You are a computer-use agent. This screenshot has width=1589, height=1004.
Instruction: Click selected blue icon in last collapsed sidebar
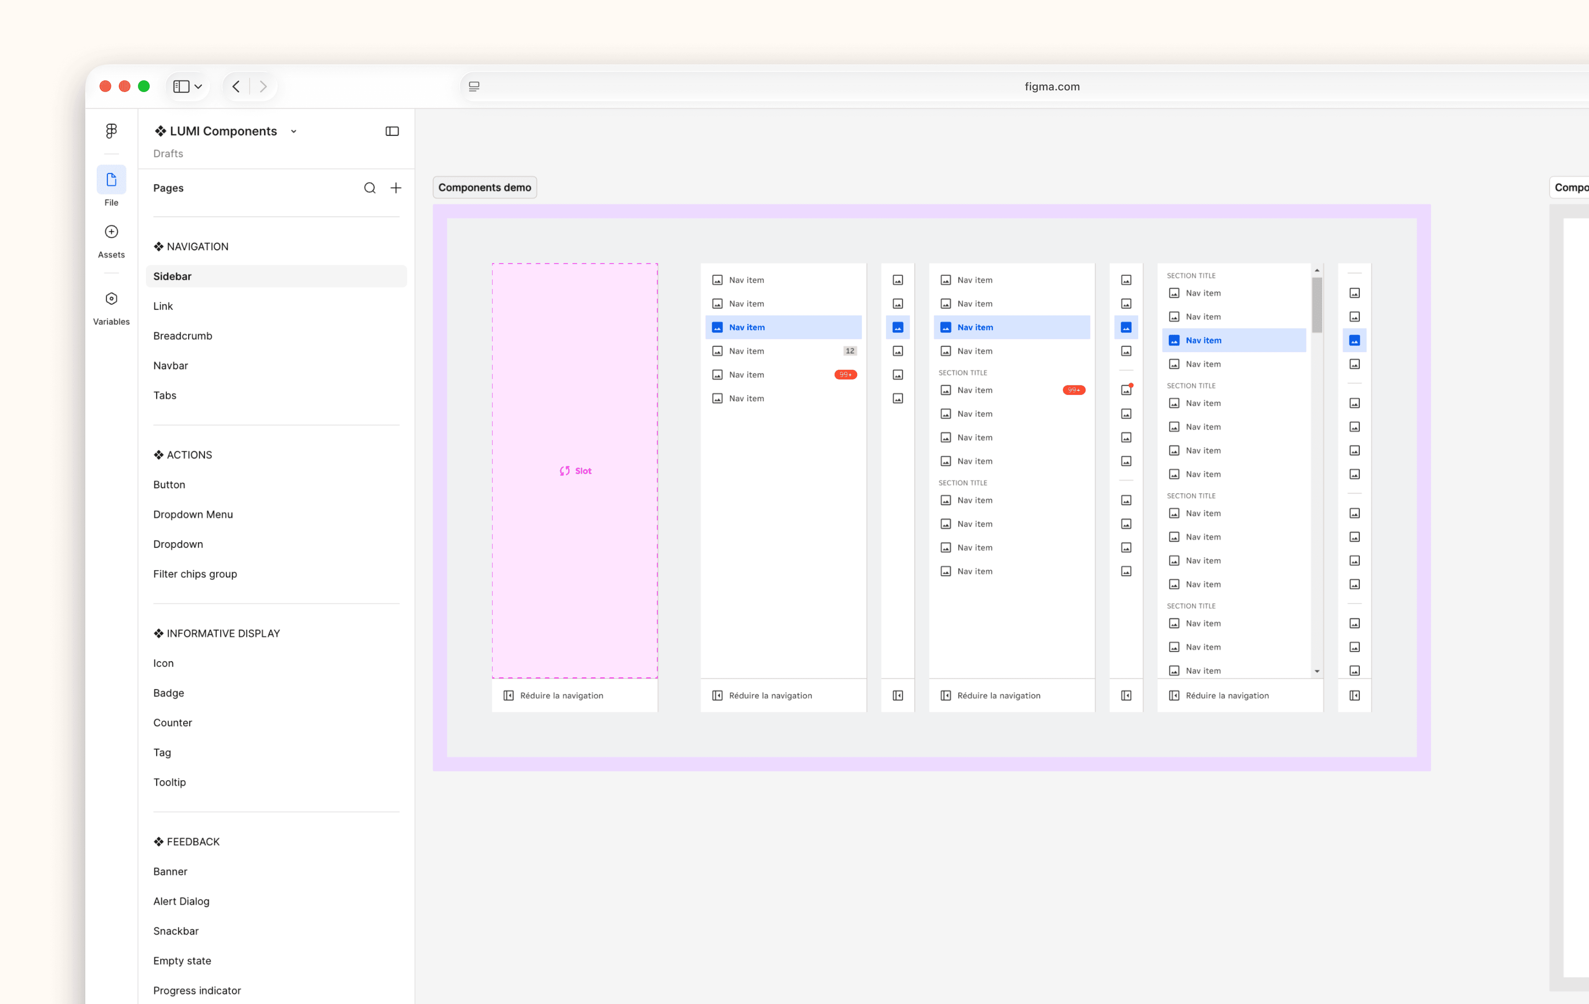[x=1355, y=341]
